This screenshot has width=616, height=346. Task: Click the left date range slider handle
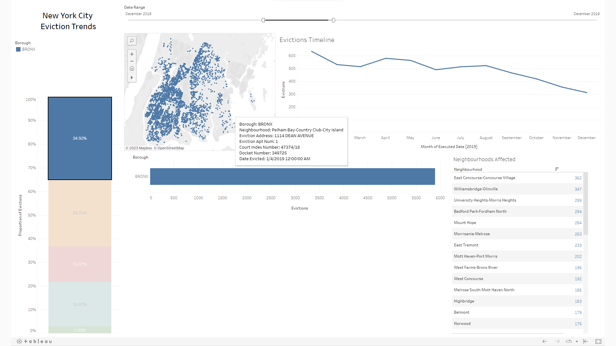[263, 20]
